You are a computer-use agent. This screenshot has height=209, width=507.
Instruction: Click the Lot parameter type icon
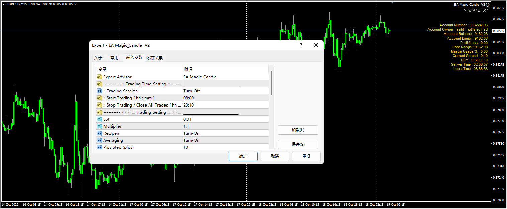pyautogui.click(x=99, y=119)
